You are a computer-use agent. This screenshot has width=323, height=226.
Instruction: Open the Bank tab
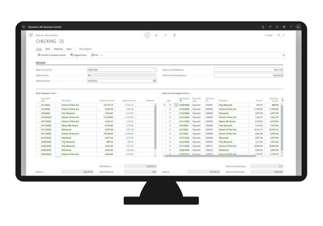point(48,49)
